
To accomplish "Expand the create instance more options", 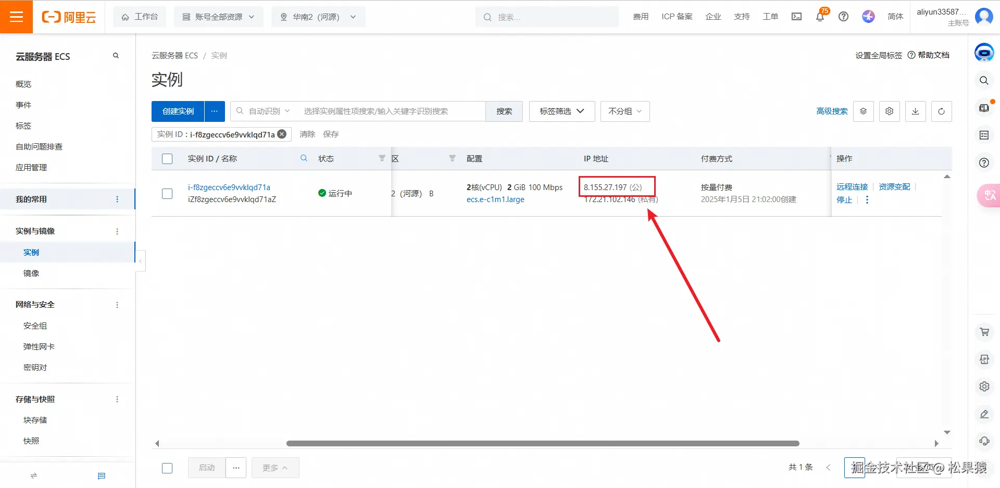I will [215, 111].
